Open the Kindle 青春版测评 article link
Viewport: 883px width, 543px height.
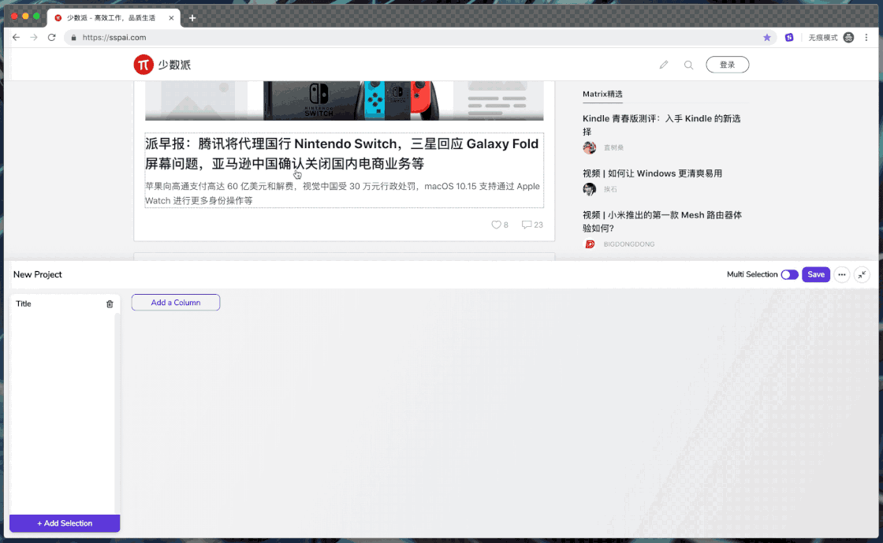click(661, 125)
